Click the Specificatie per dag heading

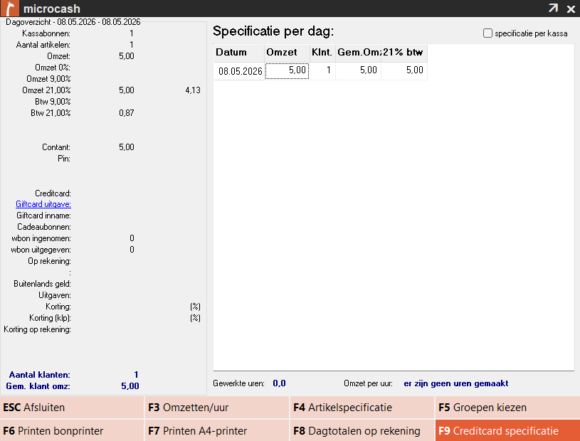point(273,31)
